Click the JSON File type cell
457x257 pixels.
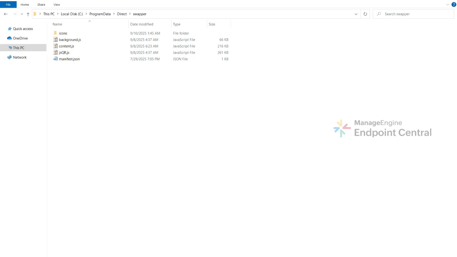pos(180,59)
